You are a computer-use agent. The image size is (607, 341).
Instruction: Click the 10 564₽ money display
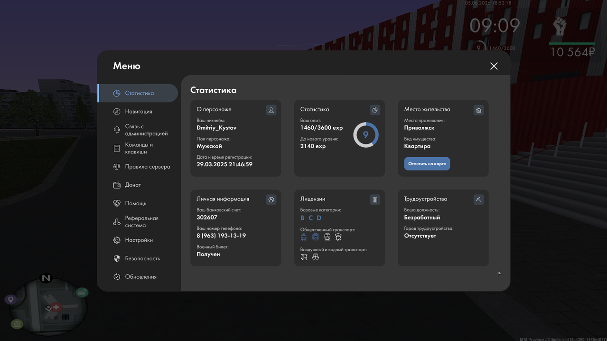(572, 52)
